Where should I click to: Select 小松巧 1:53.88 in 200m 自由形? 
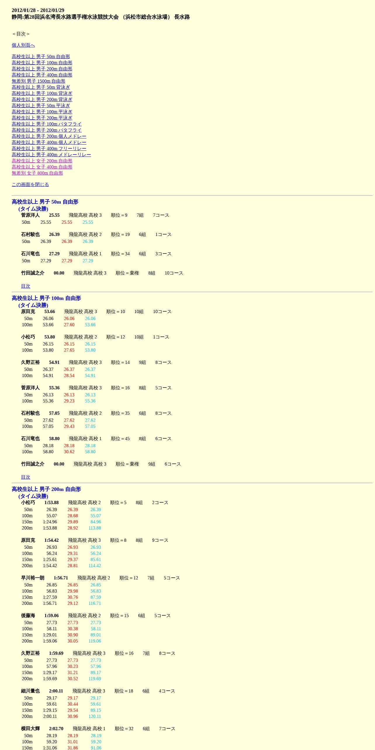(95, 503)
